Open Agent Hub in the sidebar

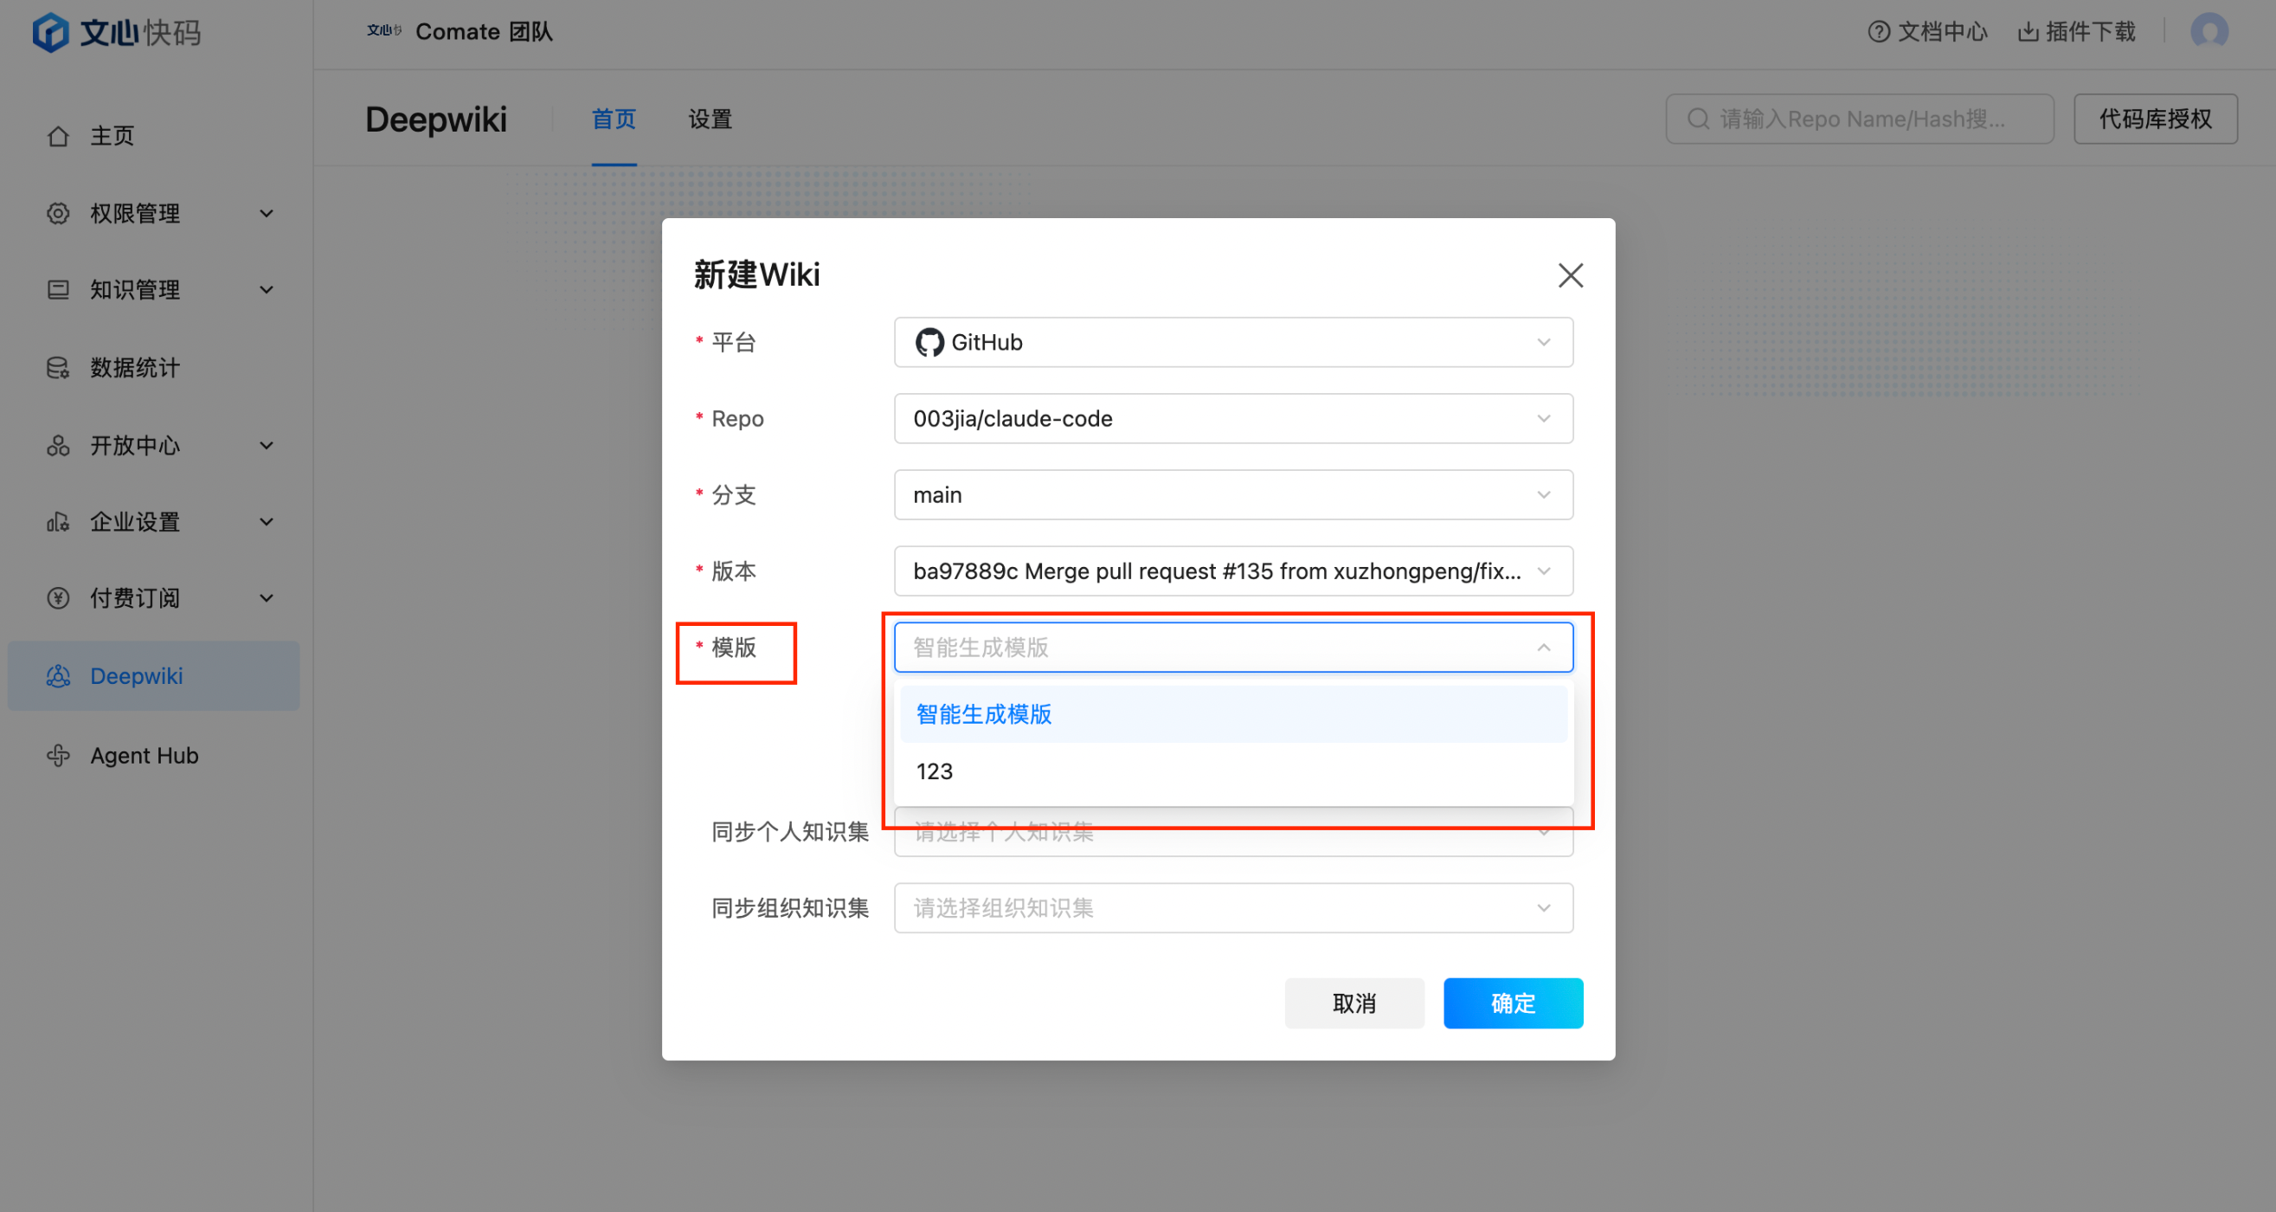coord(154,756)
